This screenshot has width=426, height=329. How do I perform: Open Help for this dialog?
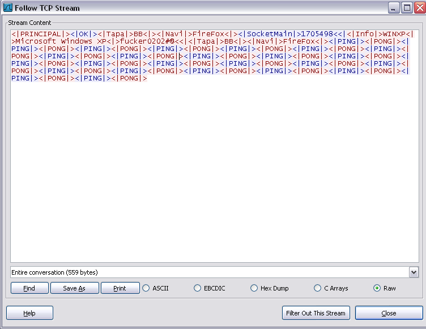pos(29,313)
